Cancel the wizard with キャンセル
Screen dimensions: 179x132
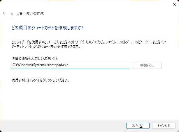164,126
